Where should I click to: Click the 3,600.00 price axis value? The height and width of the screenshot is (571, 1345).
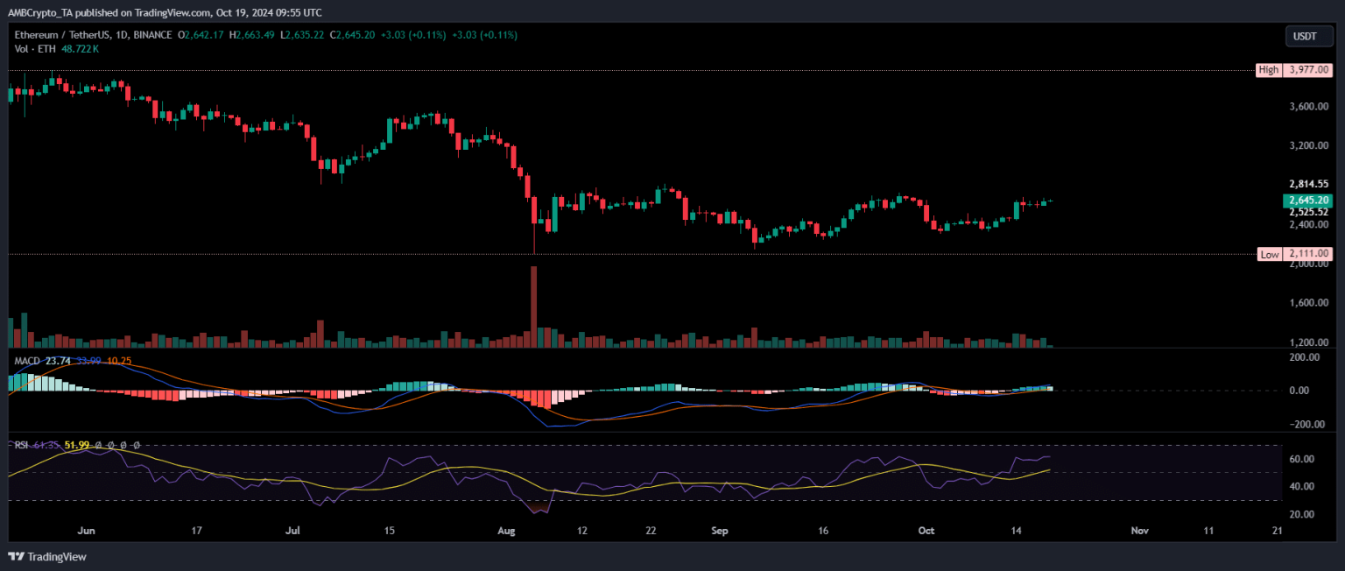point(1309,107)
